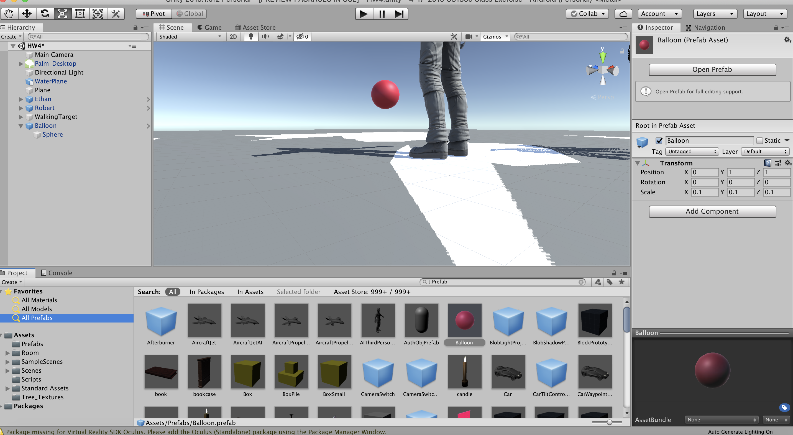This screenshot has width=793, height=435.
Task: Click the Open Prefab button
Action: (712, 70)
